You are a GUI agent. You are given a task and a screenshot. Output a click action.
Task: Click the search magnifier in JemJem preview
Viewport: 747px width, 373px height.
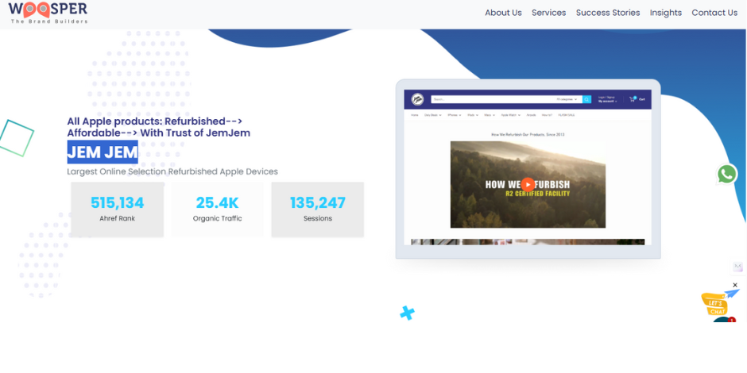coord(586,99)
